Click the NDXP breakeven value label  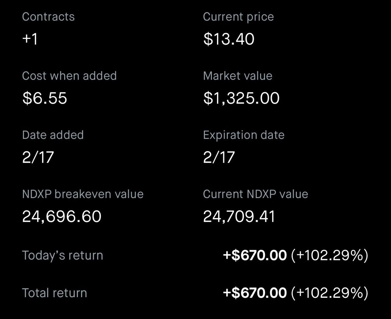[x=83, y=194]
